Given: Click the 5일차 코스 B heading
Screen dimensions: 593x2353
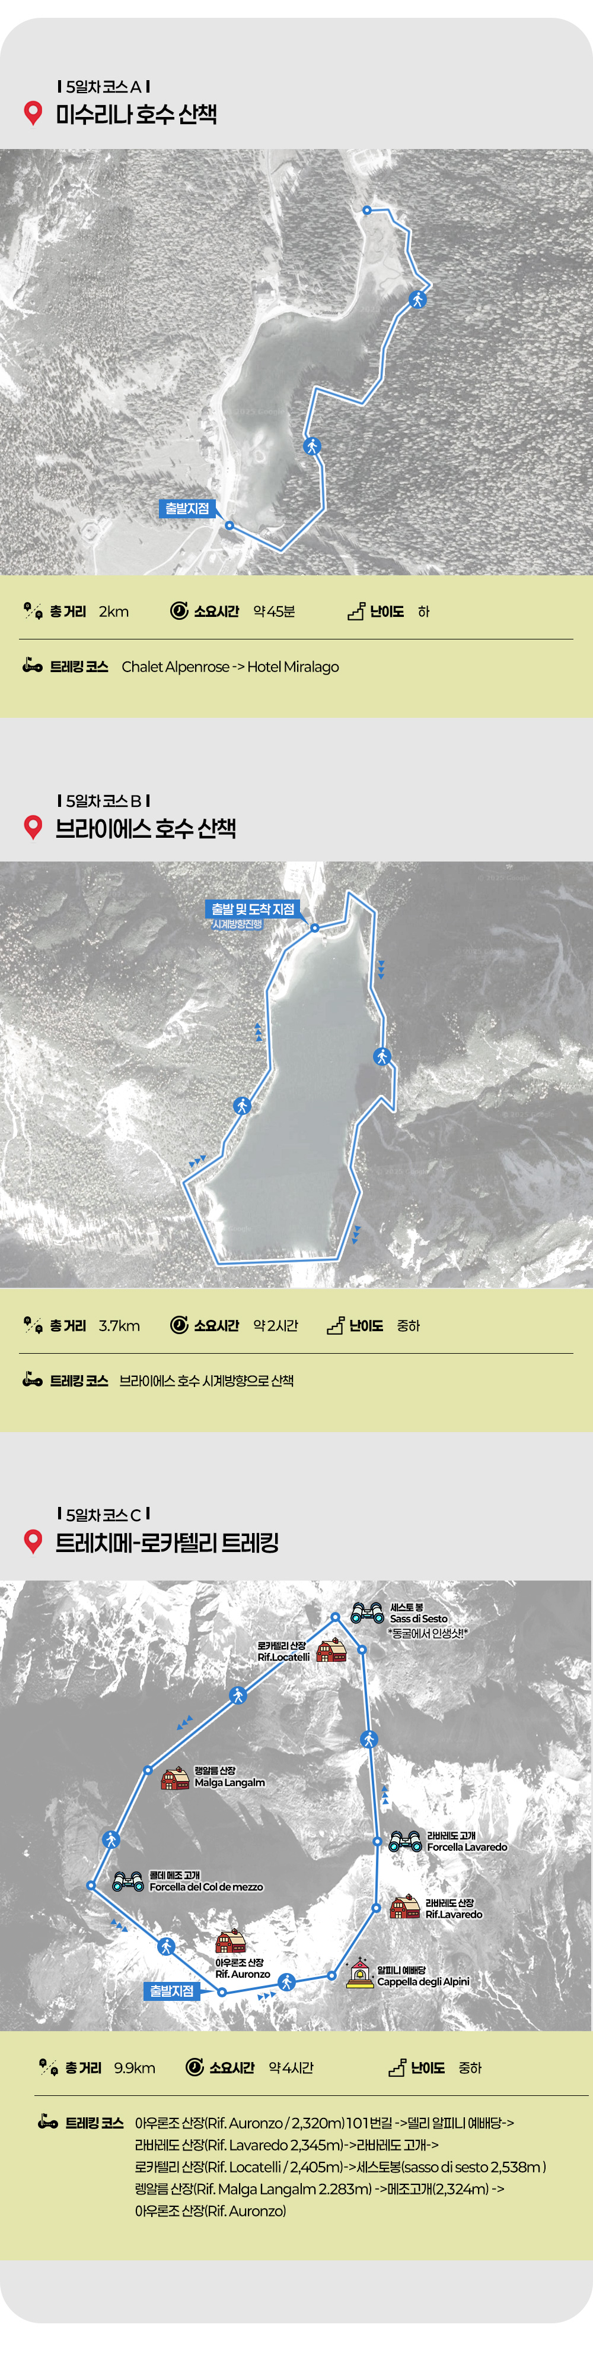Looking at the screenshot, I should (103, 800).
